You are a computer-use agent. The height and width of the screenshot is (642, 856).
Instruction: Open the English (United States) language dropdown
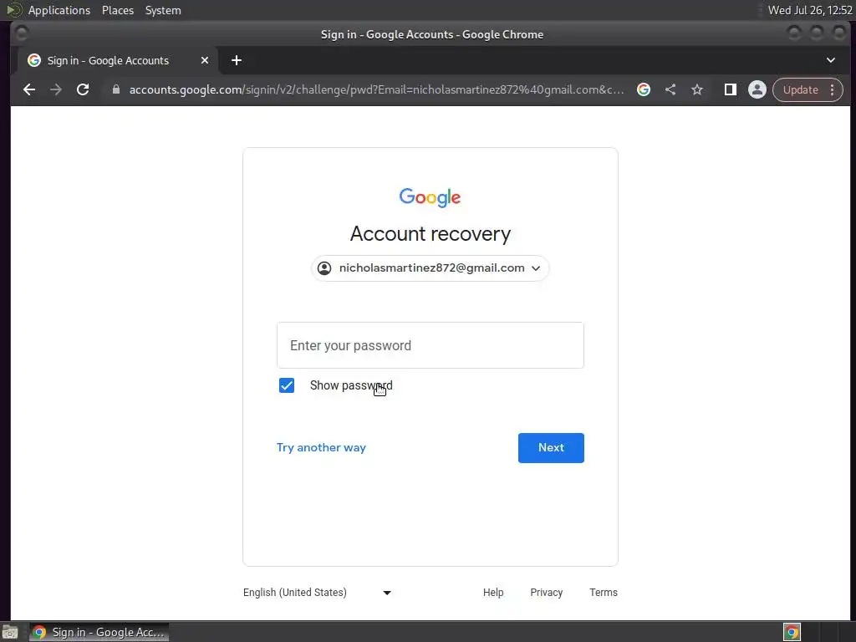317,593
